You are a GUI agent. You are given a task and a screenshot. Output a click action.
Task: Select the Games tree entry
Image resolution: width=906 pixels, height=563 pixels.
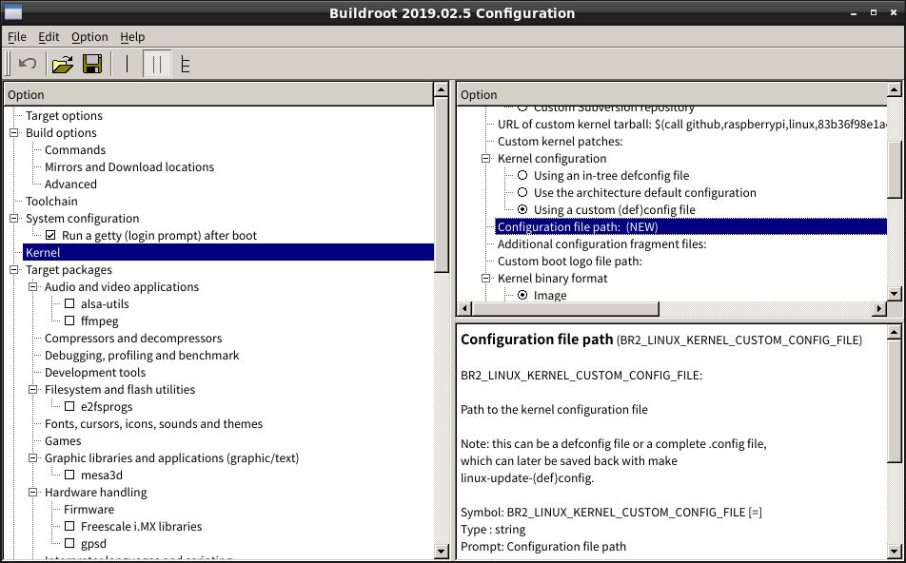click(63, 441)
